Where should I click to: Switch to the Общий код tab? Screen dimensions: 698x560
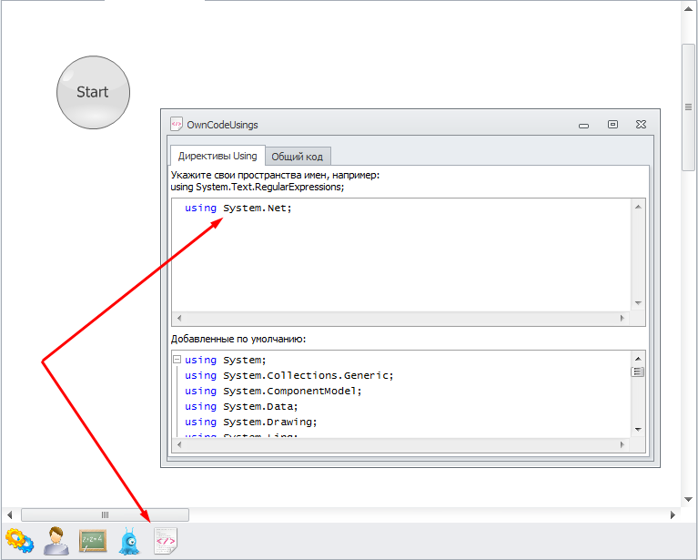tap(297, 157)
